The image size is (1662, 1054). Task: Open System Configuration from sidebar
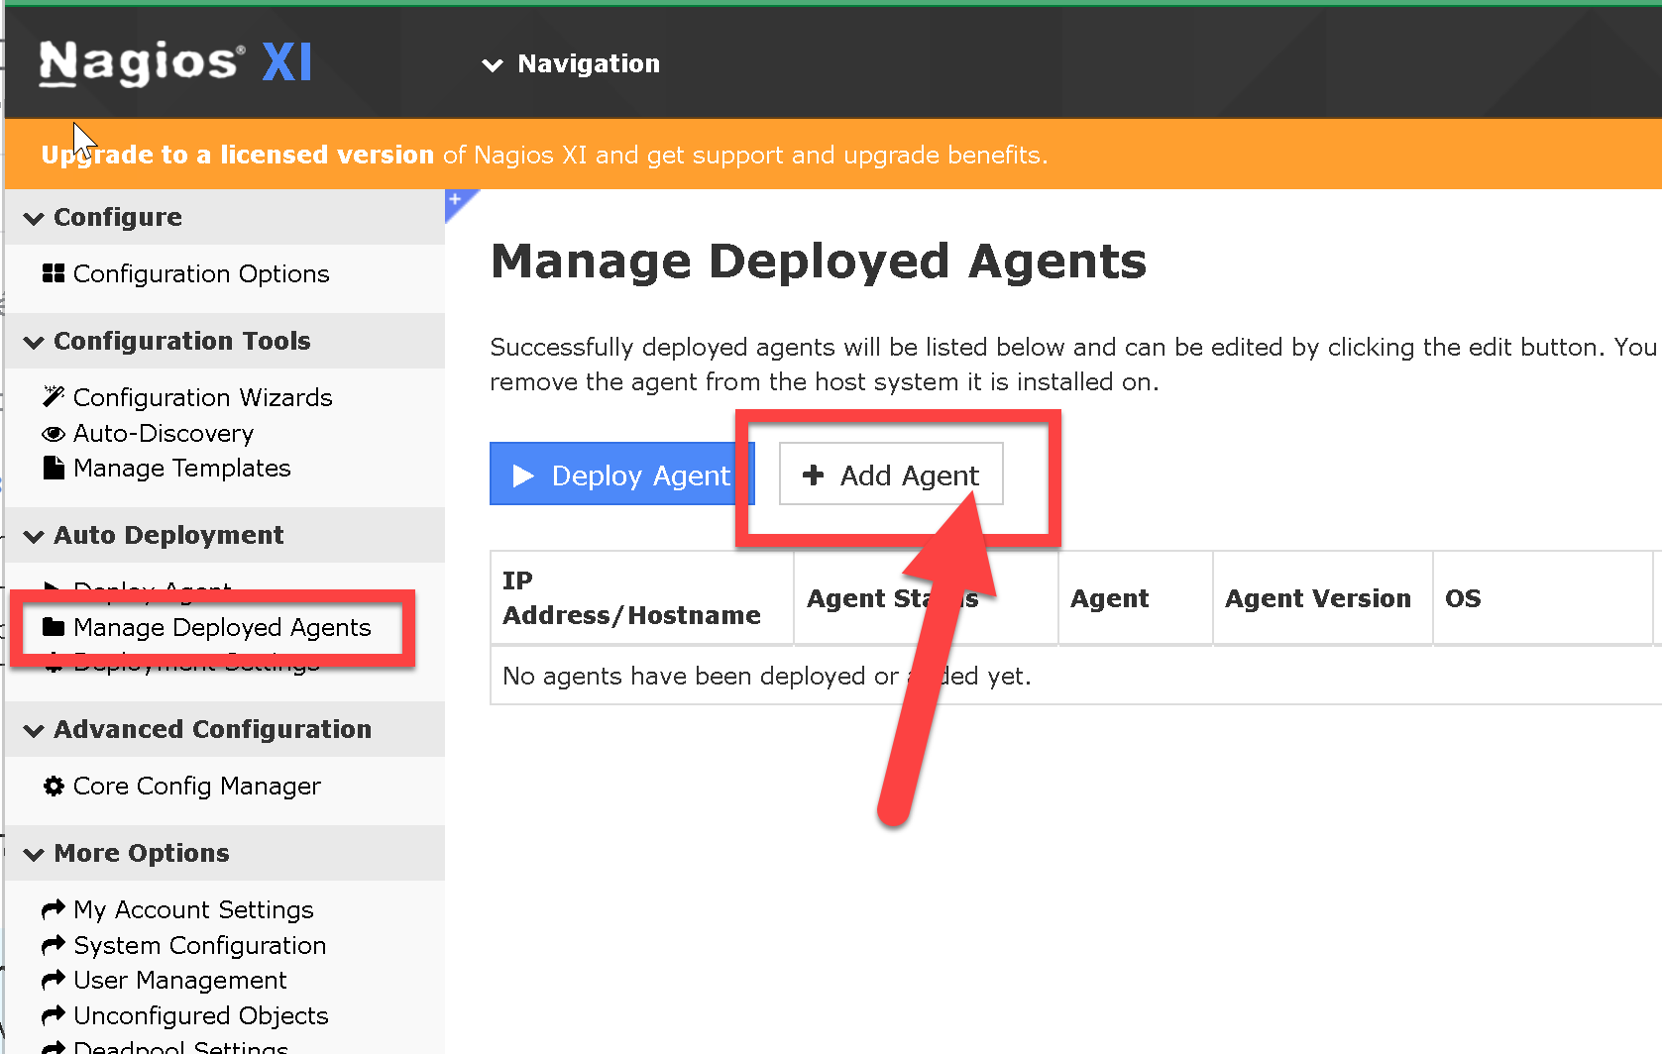click(x=199, y=945)
